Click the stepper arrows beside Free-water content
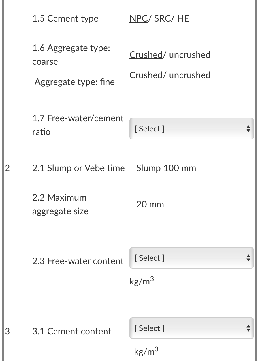 point(248,258)
